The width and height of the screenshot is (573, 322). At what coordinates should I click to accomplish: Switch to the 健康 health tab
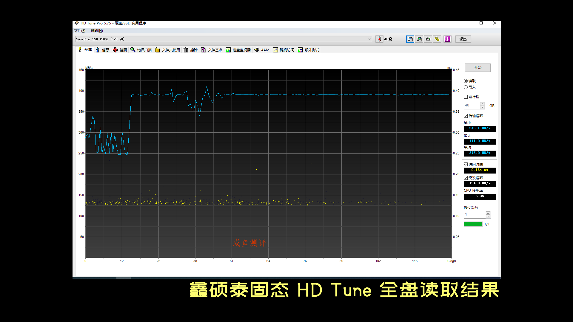[120, 50]
